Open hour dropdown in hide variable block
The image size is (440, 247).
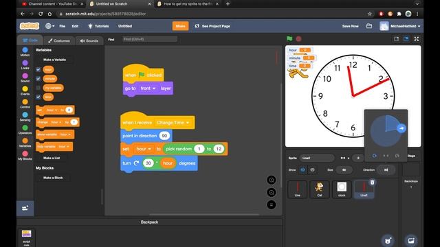pos(64,146)
